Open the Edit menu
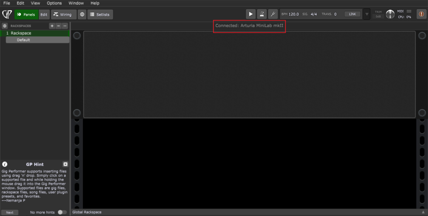Viewport: 428px width, 216px height. (20, 3)
